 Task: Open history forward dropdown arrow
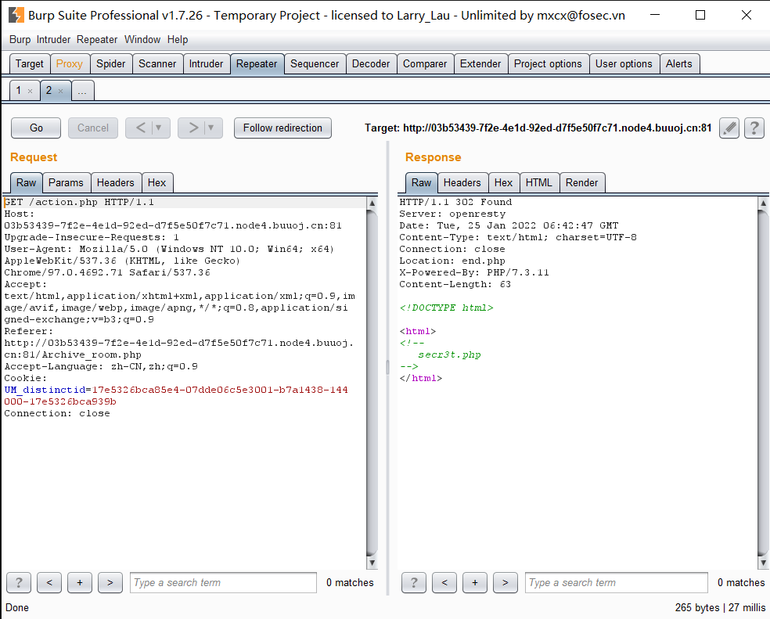212,128
